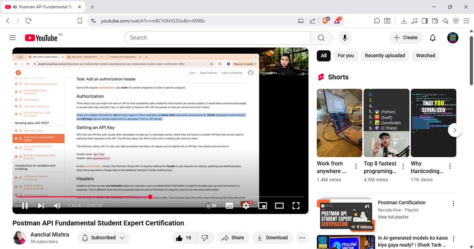Open Leo AI sparkle icon
474x249 pixels.
point(446,21)
